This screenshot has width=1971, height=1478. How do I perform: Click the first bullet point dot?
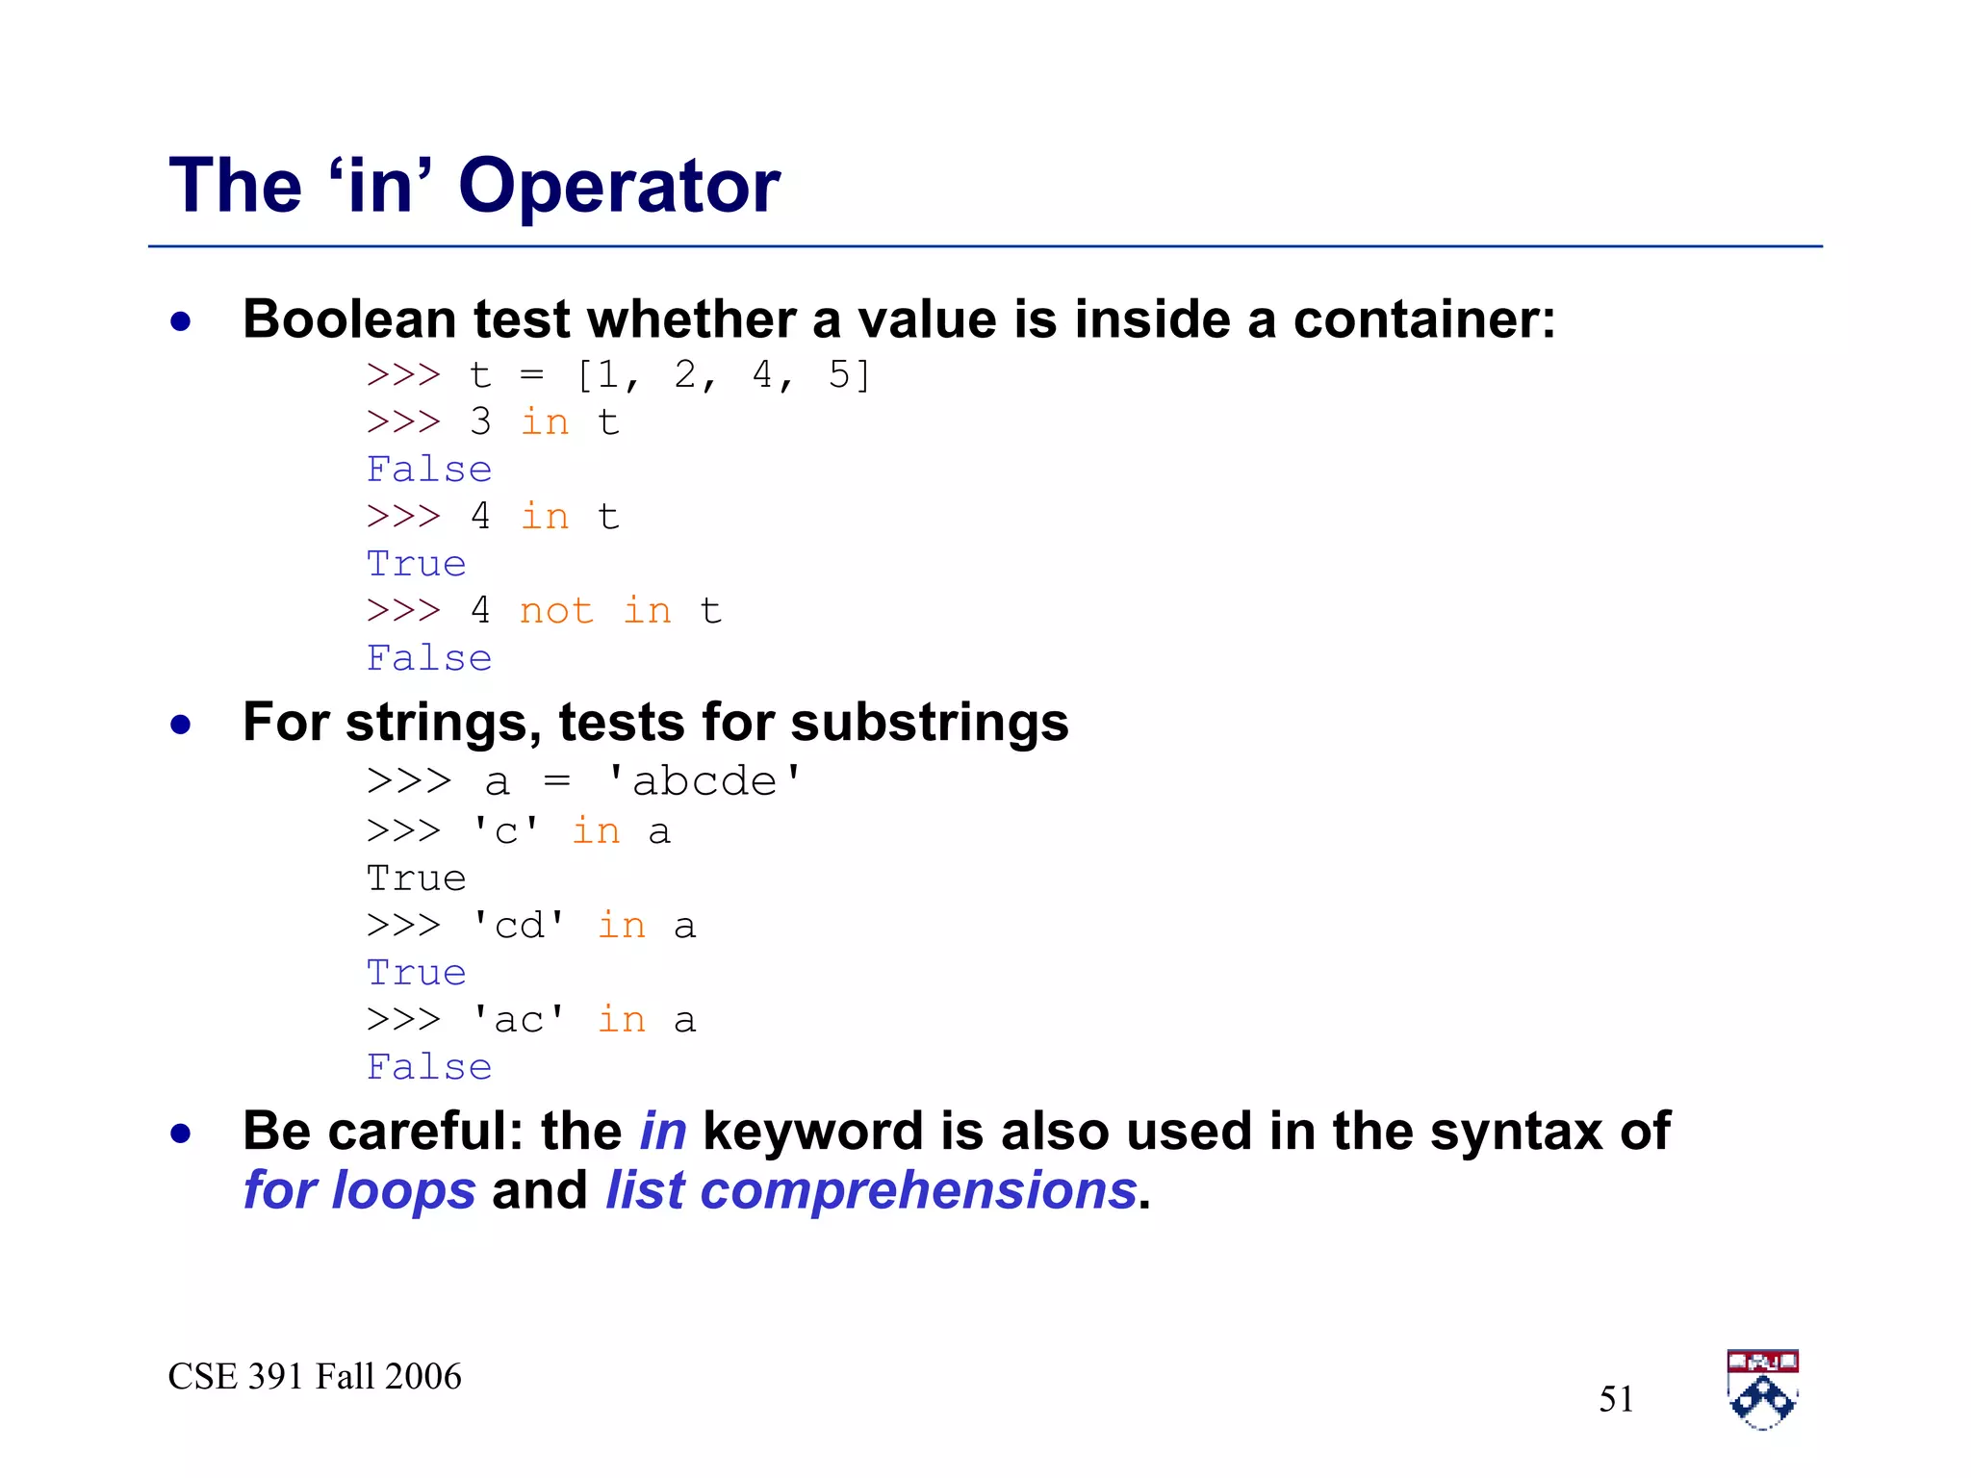181,321
